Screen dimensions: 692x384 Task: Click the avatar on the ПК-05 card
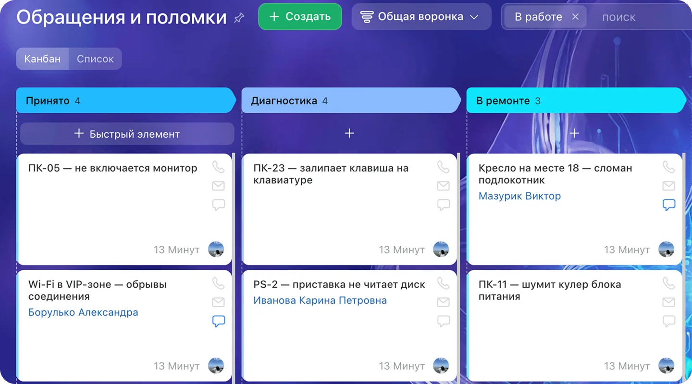216,250
